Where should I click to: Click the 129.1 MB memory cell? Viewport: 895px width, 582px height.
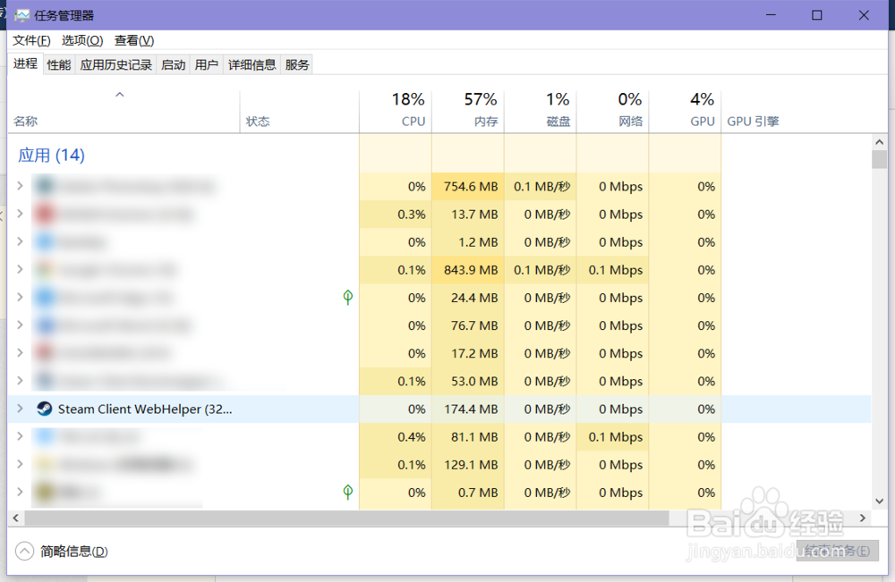(x=468, y=465)
